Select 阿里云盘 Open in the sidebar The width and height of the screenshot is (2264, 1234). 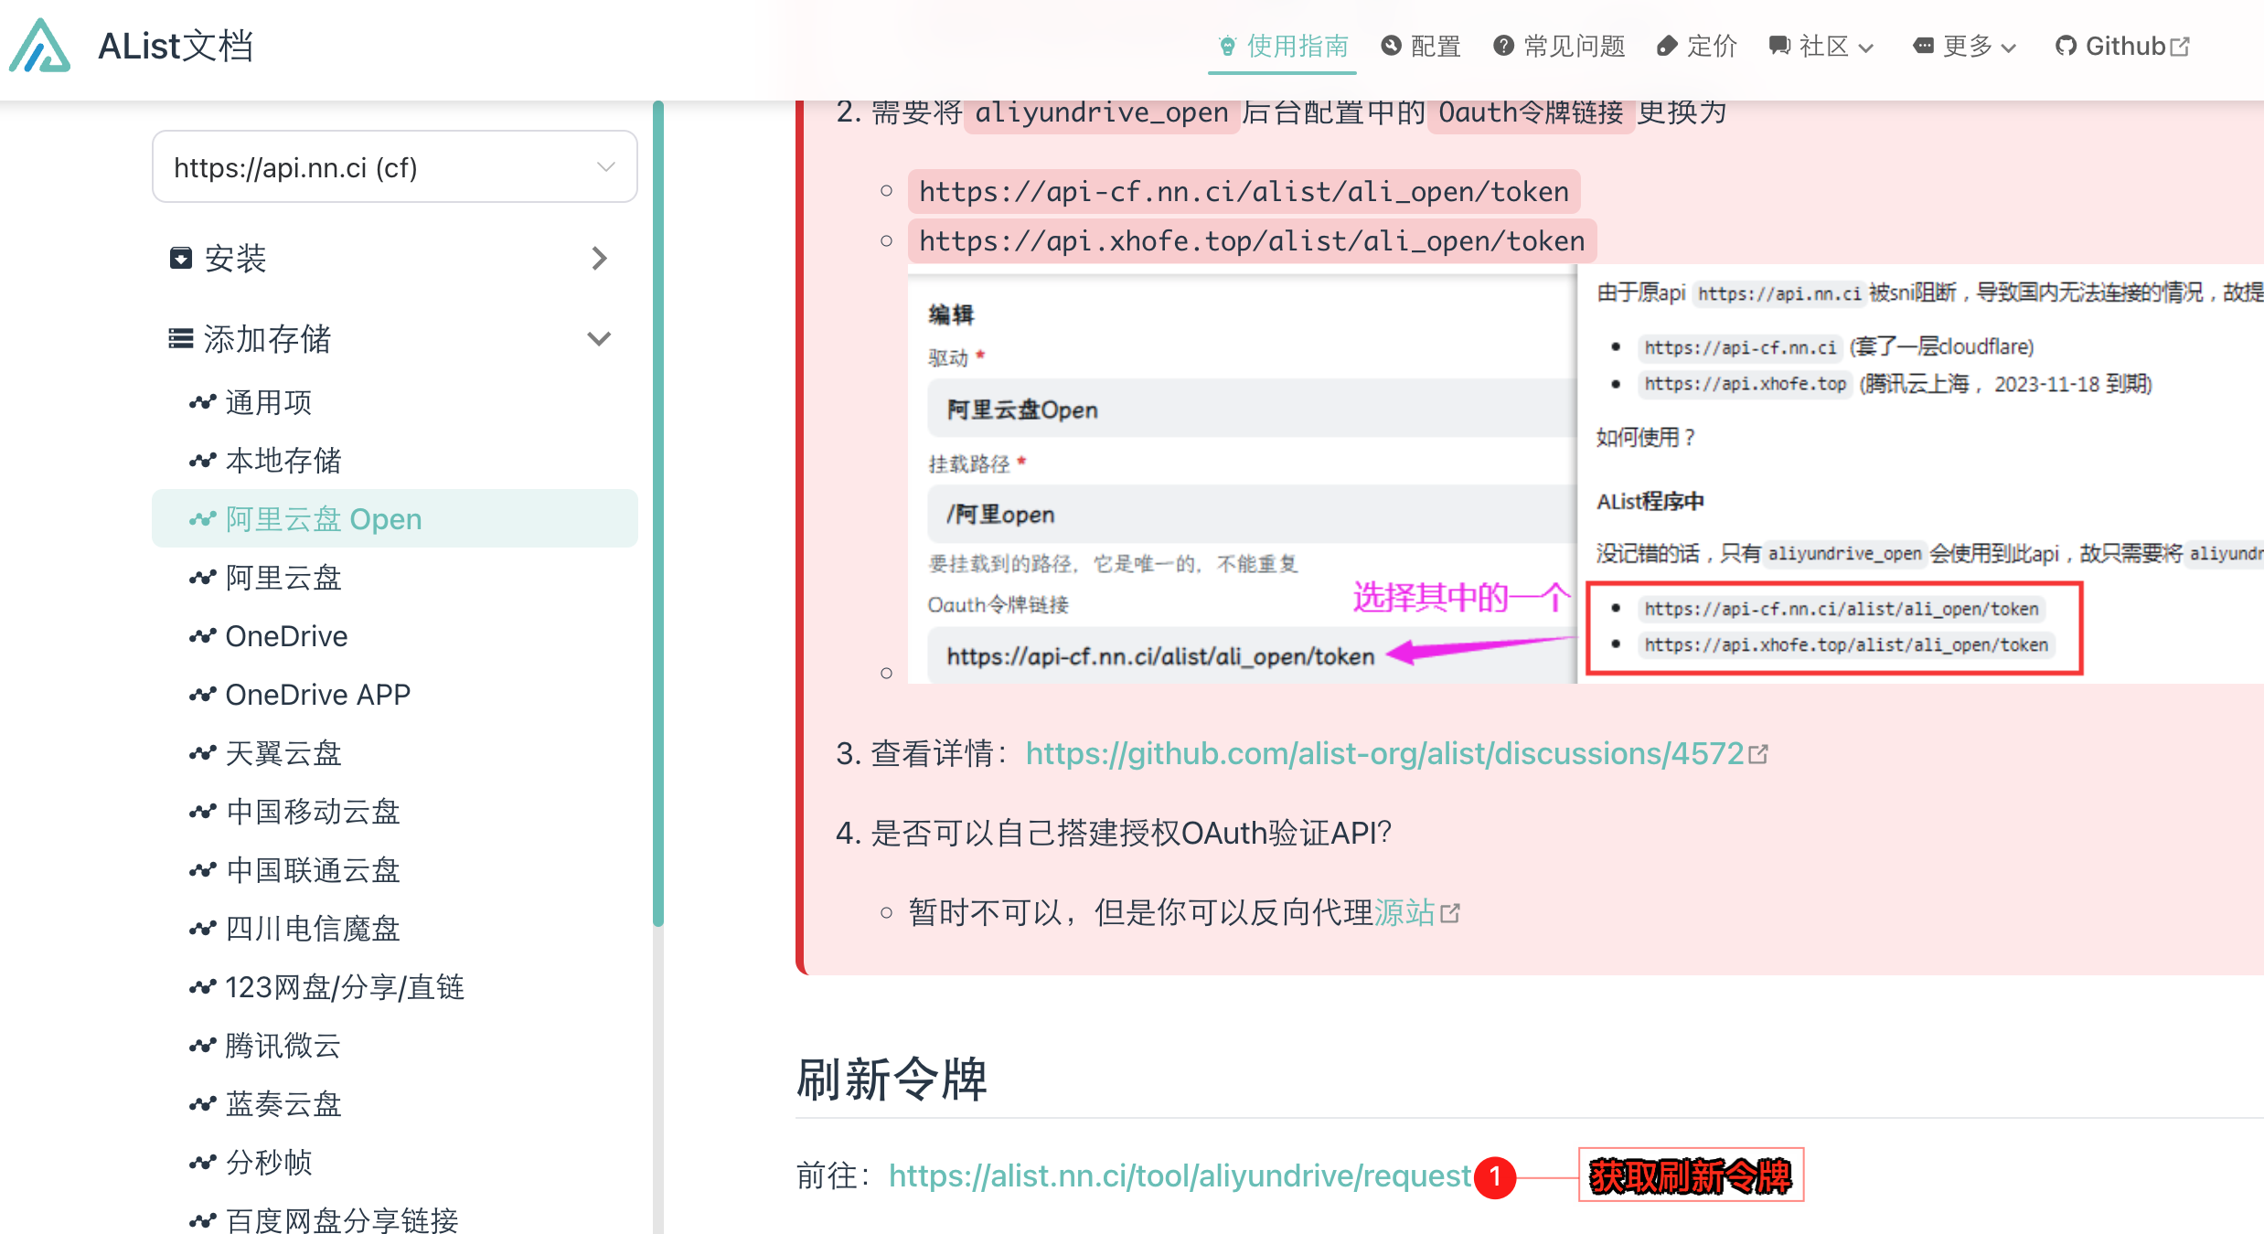(x=394, y=519)
